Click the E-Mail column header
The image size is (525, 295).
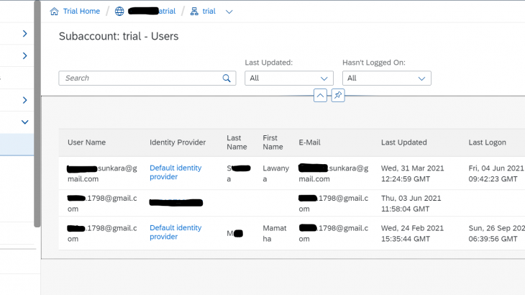309,142
